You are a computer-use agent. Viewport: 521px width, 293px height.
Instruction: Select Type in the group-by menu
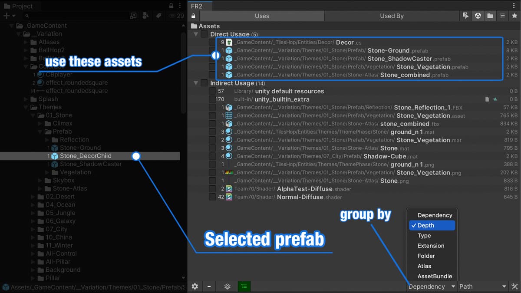(x=424, y=235)
